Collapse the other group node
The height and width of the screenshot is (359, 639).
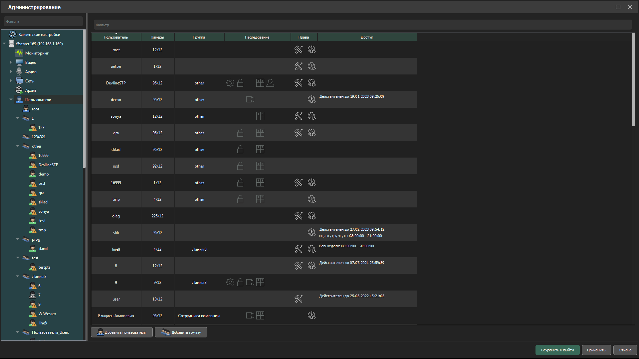tap(18, 146)
